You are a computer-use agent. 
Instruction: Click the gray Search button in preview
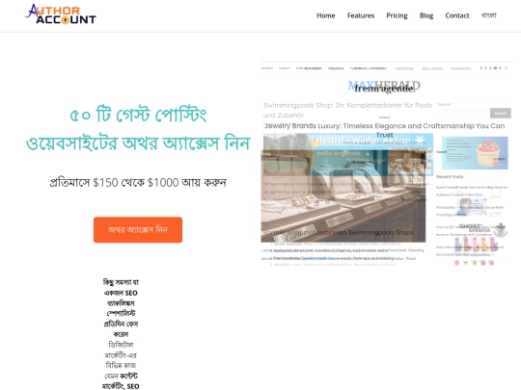pyautogui.click(x=501, y=113)
